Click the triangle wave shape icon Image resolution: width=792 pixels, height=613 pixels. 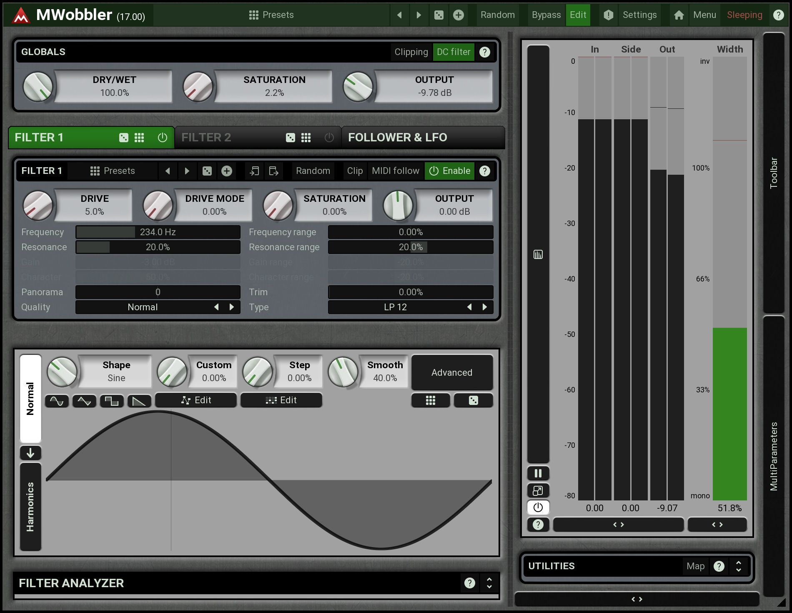pyautogui.click(x=84, y=401)
